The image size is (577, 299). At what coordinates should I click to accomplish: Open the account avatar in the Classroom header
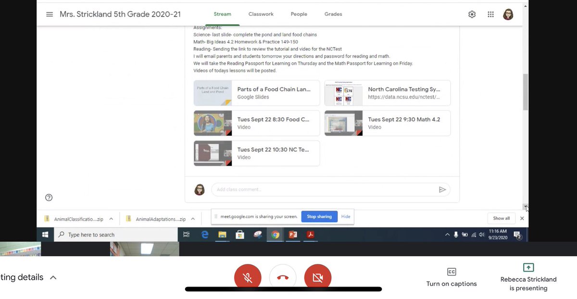click(508, 14)
